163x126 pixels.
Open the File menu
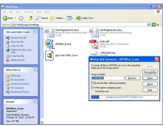(4, 12)
